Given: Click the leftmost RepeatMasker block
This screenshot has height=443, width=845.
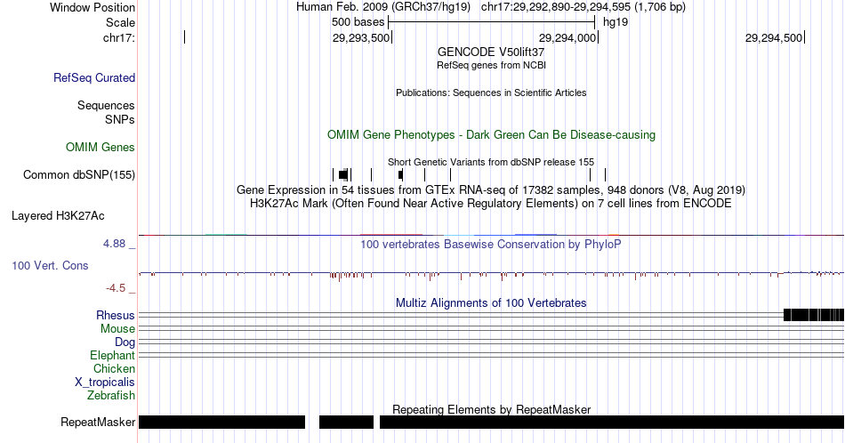Looking at the screenshot, I should [x=222, y=422].
